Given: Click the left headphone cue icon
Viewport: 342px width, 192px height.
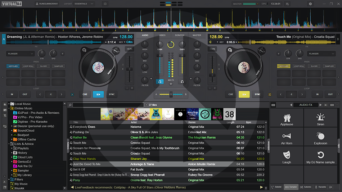Looking at the screenshot, I should tap(159, 82).
